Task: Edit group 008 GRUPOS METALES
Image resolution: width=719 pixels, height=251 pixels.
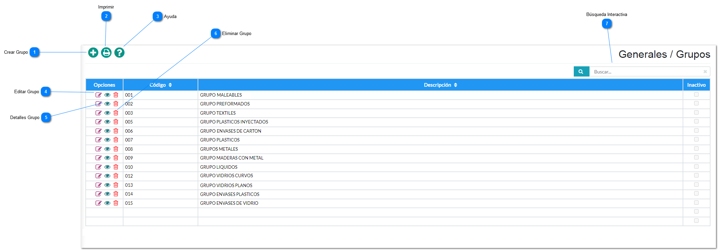Action: 98,149
